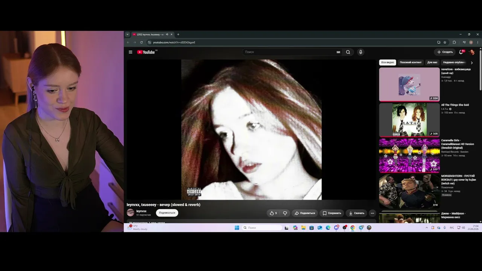Open Task View on the taskbar
482x271 pixels.
click(287, 228)
